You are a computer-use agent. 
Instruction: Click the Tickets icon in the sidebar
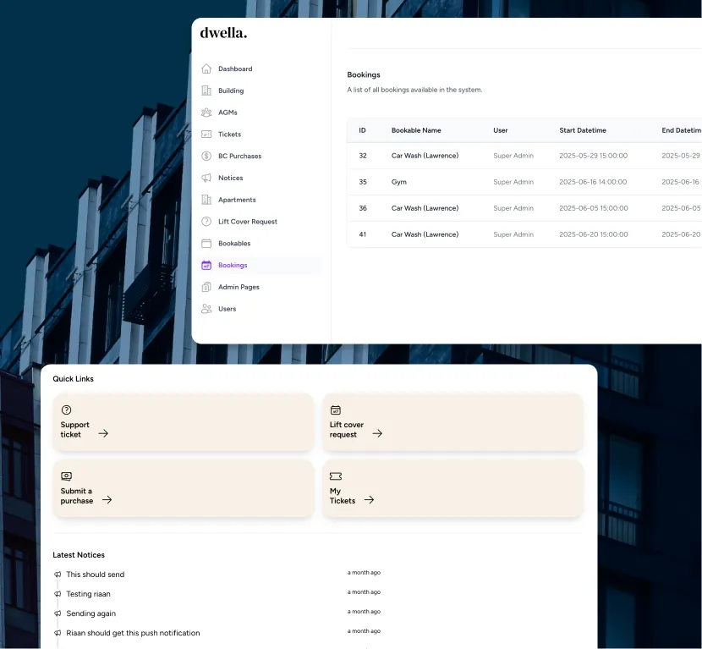coord(206,134)
